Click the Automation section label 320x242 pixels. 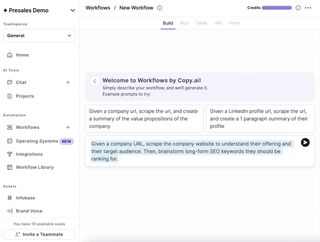click(14, 115)
